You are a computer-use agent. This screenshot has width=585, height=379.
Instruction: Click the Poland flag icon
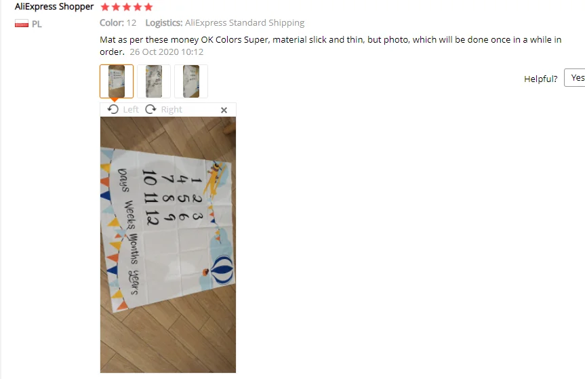[22, 24]
